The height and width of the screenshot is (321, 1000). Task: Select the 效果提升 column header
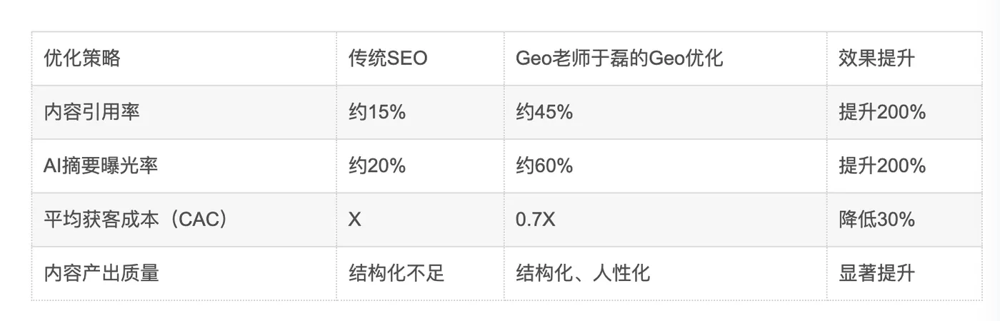876,58
